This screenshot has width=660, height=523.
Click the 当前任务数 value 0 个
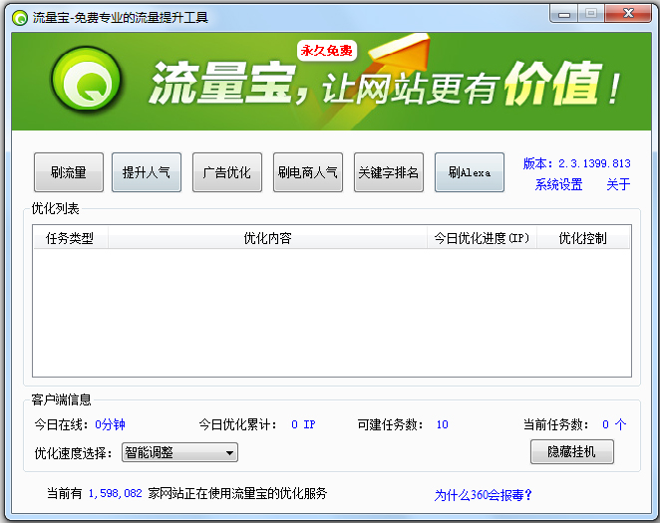(x=614, y=424)
